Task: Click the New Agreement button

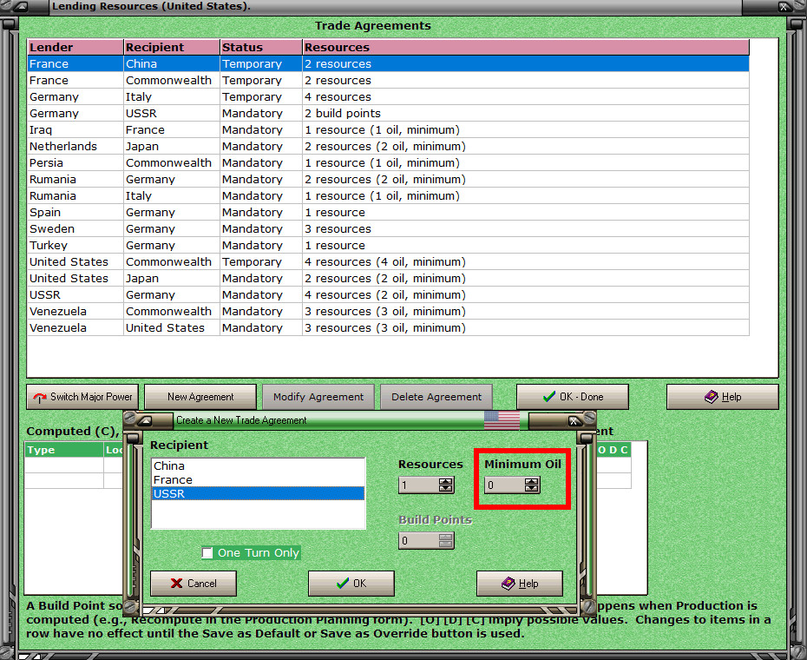Action: [x=200, y=397]
